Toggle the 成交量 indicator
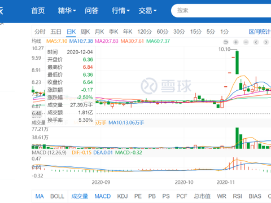271x203 pixels. [80, 196]
